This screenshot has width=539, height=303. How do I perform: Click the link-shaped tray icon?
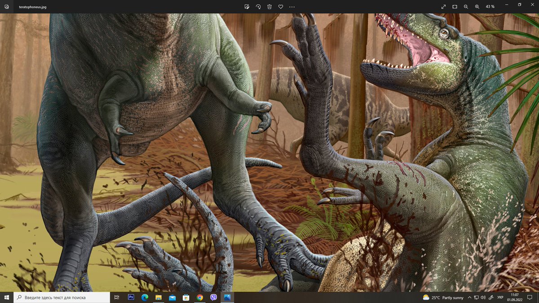coord(490,298)
